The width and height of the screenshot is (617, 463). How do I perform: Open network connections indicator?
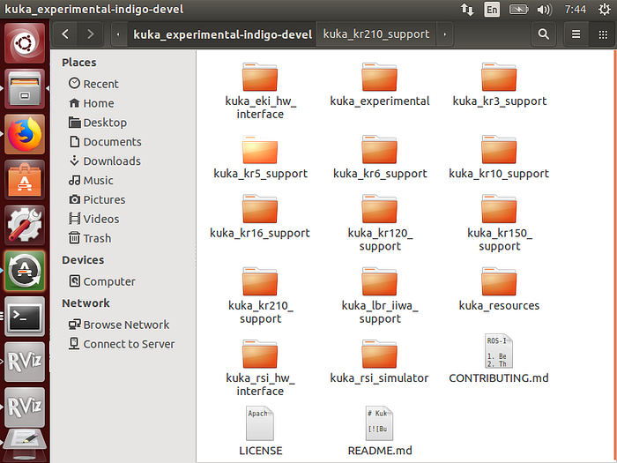(x=467, y=9)
